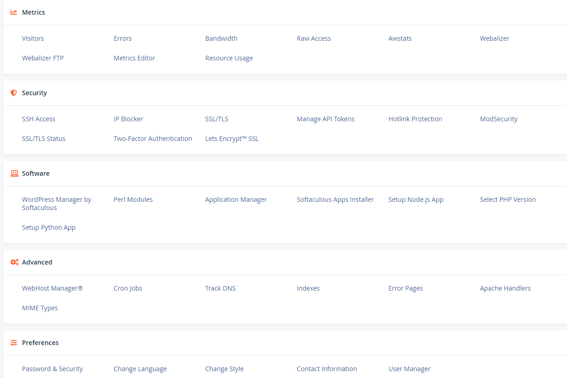Collapse the Security section header
Screen dimensions: 567x378
point(285,93)
